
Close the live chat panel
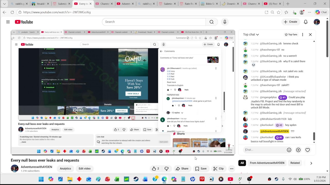pyautogui.click(x=310, y=34)
